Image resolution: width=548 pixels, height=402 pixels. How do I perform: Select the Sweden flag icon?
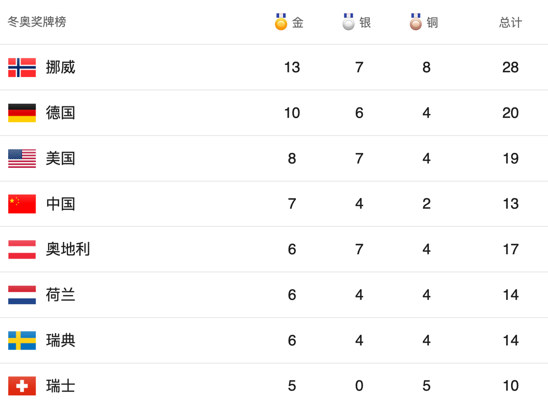[22, 341]
